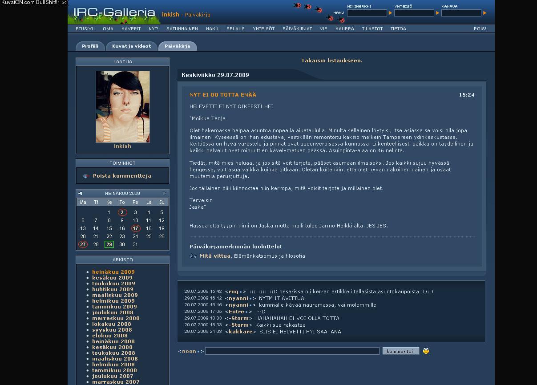The width and height of the screenshot is (537, 385).
Task: Open joulukuu 2008 archive
Action: tap(113, 312)
